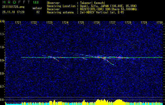
Task: Click the 0.7 kHz frequency label
Action: (2, 87)
